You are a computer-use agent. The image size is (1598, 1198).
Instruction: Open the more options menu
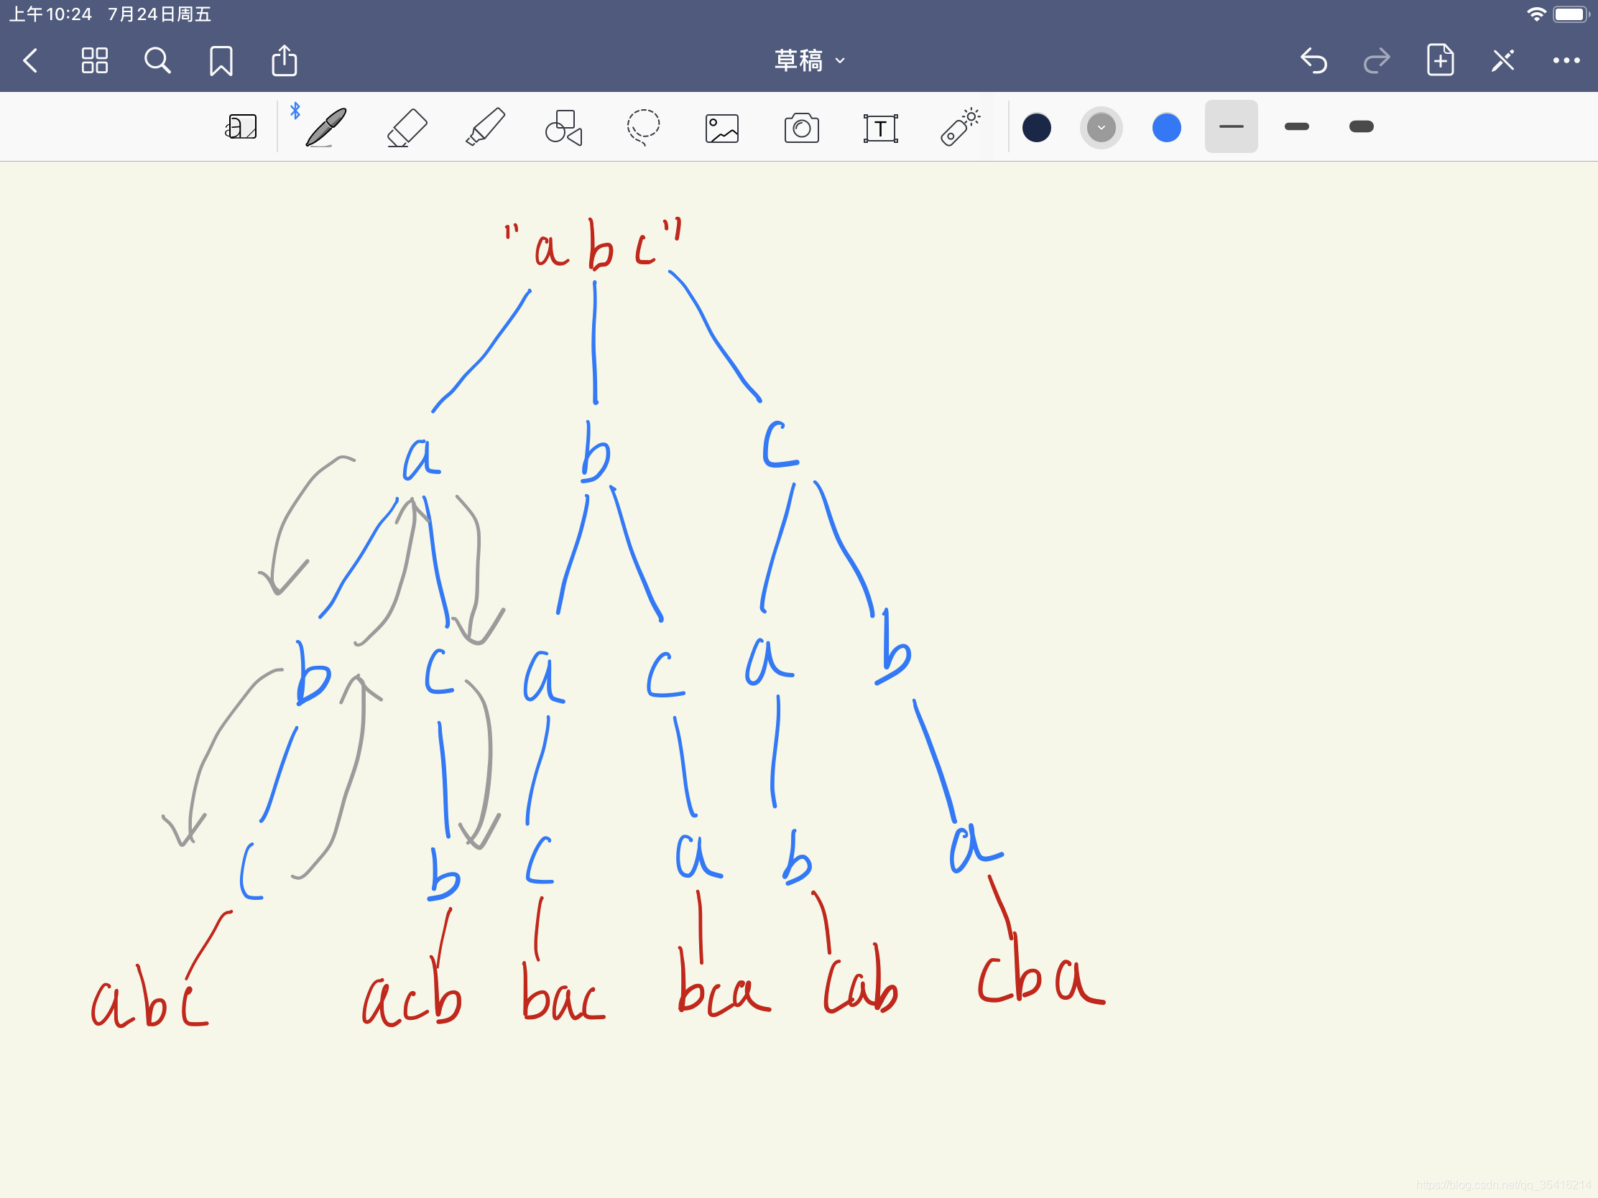click(1566, 60)
